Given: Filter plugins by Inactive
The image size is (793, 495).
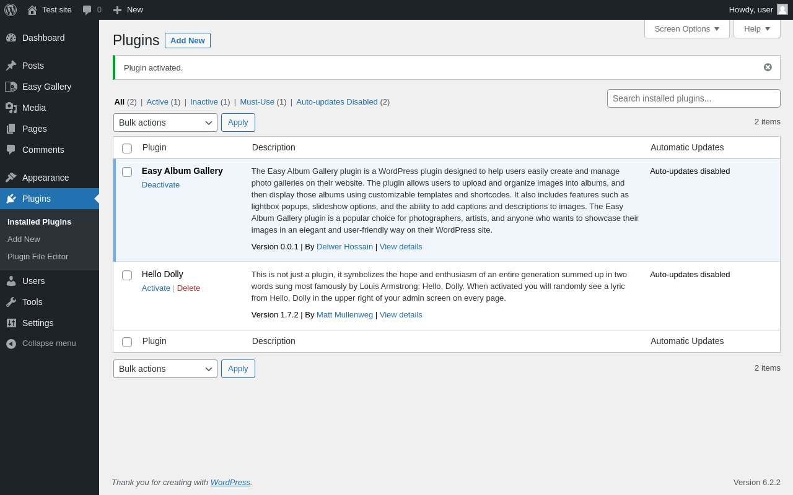Looking at the screenshot, I should [x=204, y=102].
